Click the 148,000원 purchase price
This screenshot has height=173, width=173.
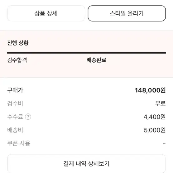pyautogui.click(x=150, y=90)
